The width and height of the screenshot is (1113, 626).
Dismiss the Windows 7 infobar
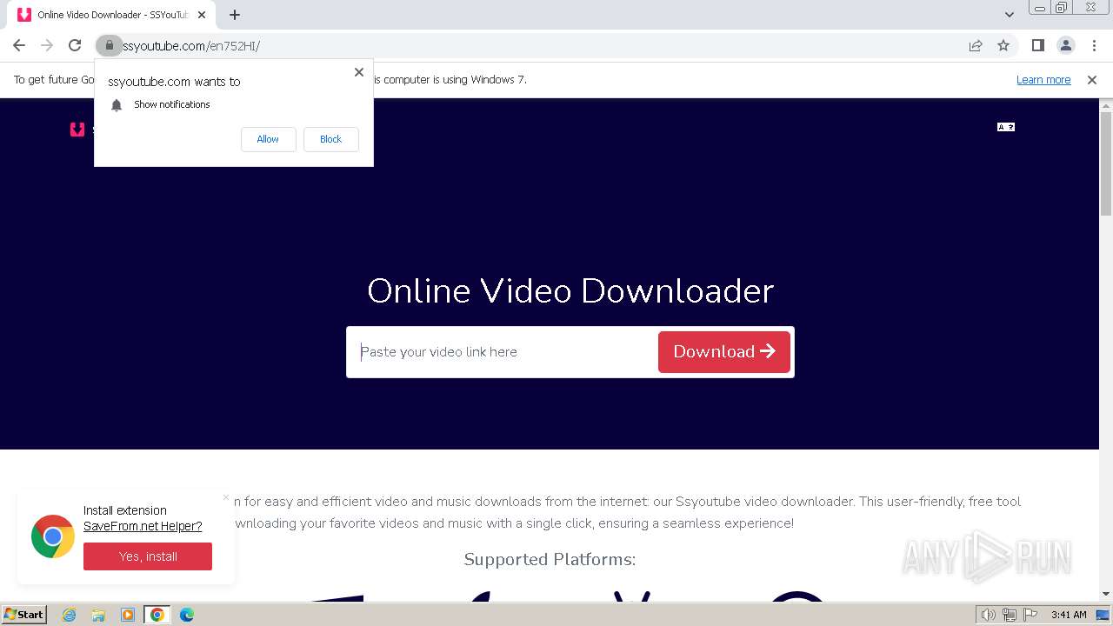click(1092, 80)
